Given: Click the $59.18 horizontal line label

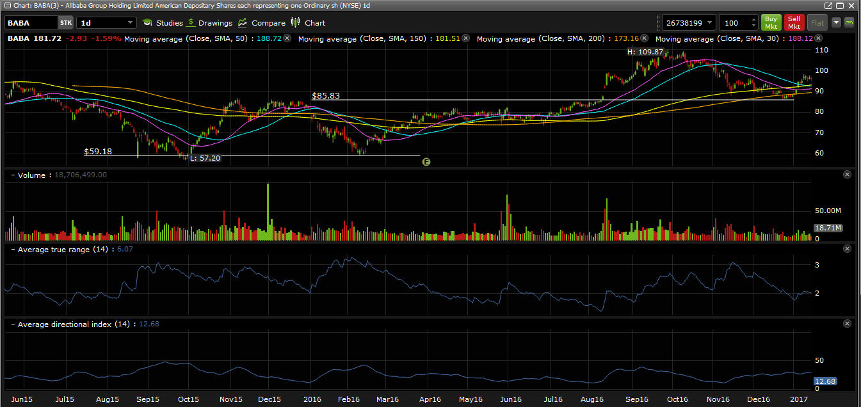Looking at the screenshot, I should [x=98, y=152].
